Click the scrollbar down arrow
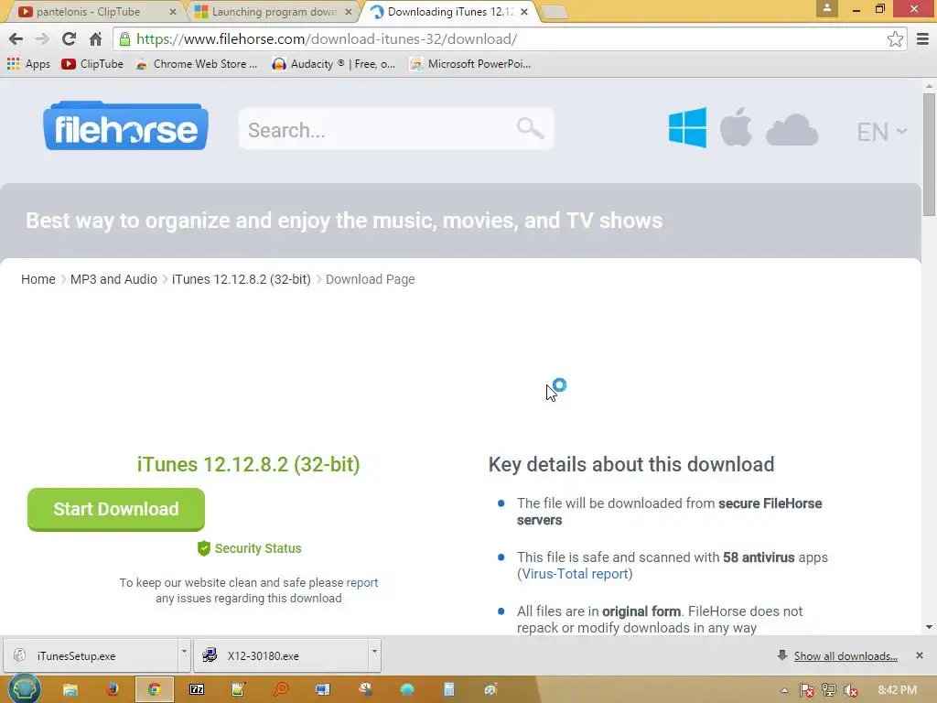This screenshot has height=703, width=937. pos(929,627)
